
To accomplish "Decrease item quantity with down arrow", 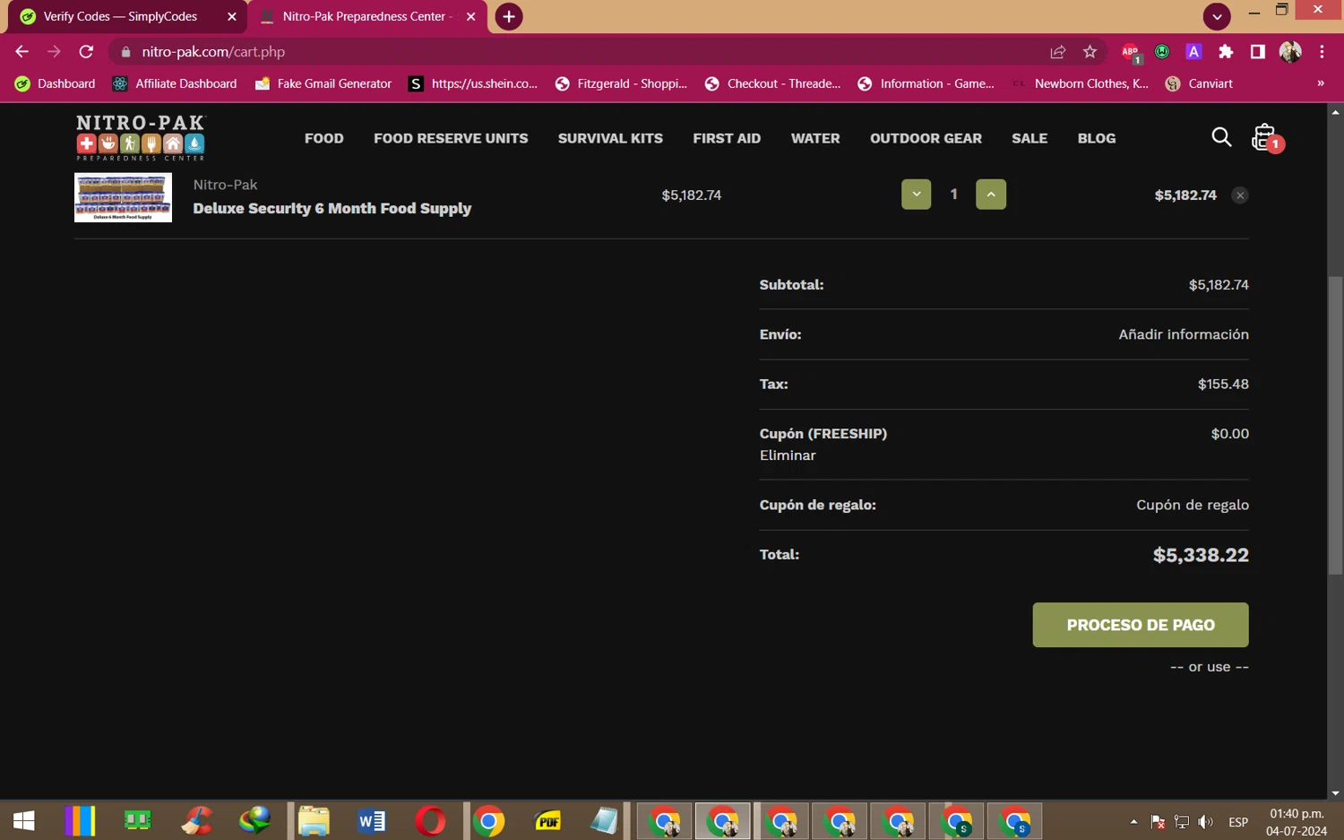I will (x=916, y=195).
